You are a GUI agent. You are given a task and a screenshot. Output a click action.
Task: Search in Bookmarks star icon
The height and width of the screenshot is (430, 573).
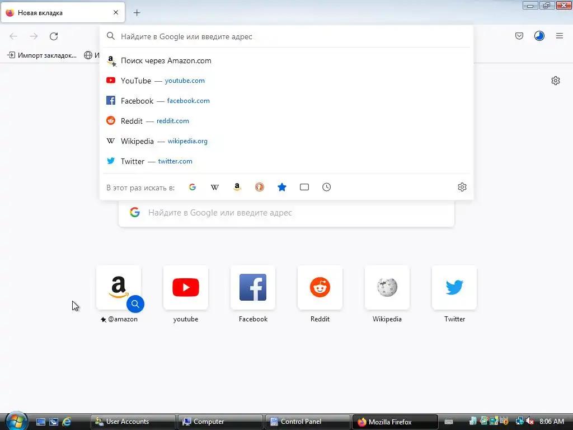tap(282, 187)
